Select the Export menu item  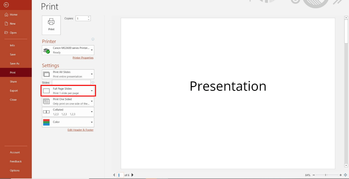14,91
